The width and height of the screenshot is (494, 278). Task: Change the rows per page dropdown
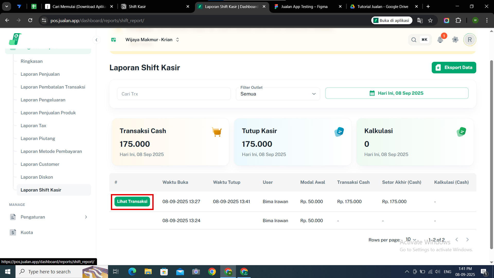tap(411, 239)
